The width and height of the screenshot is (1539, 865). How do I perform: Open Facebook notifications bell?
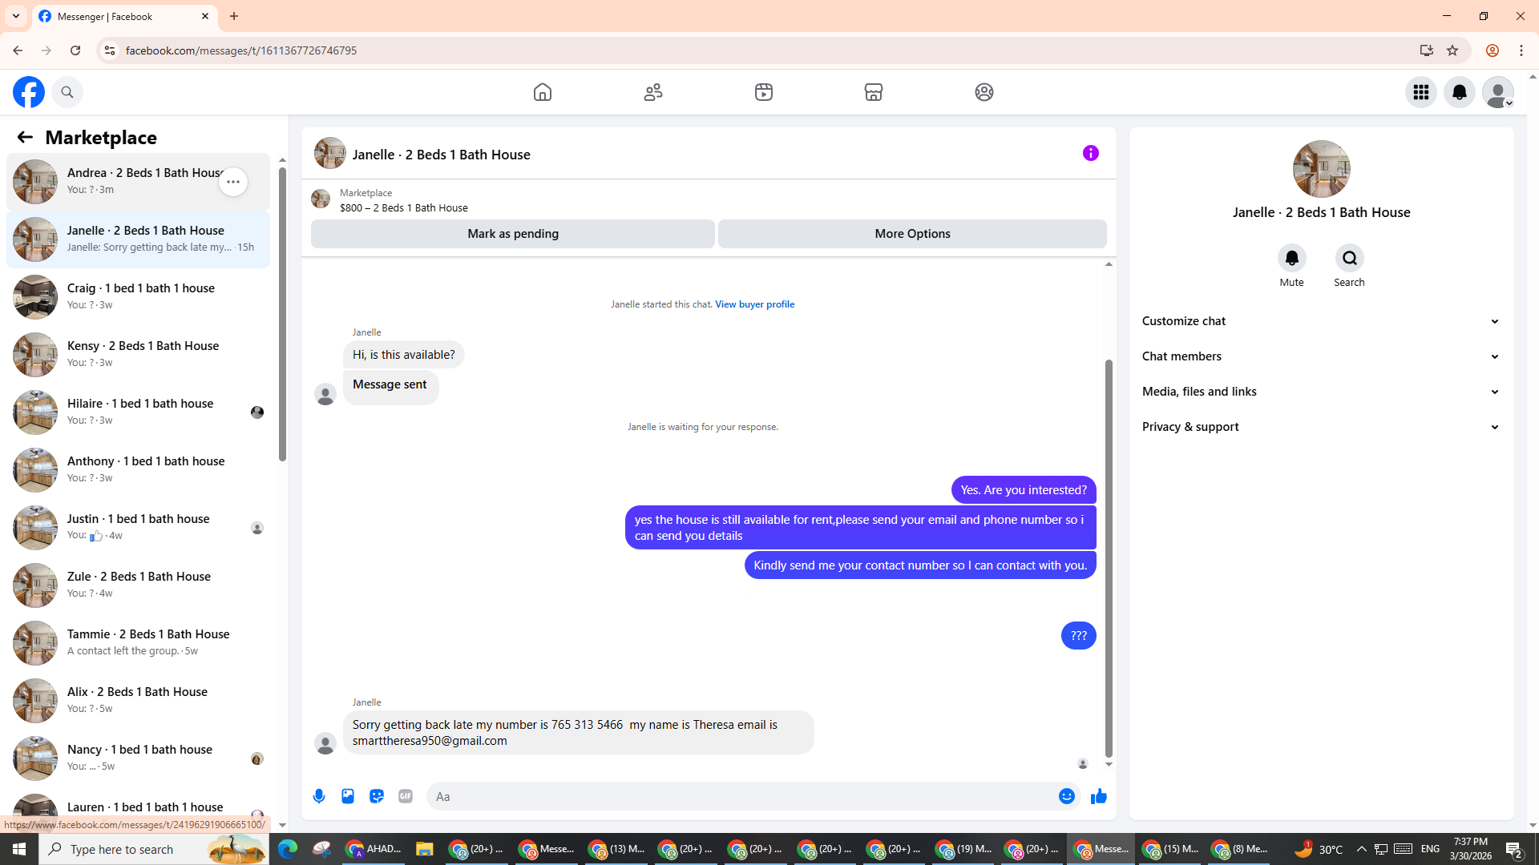1459,92
